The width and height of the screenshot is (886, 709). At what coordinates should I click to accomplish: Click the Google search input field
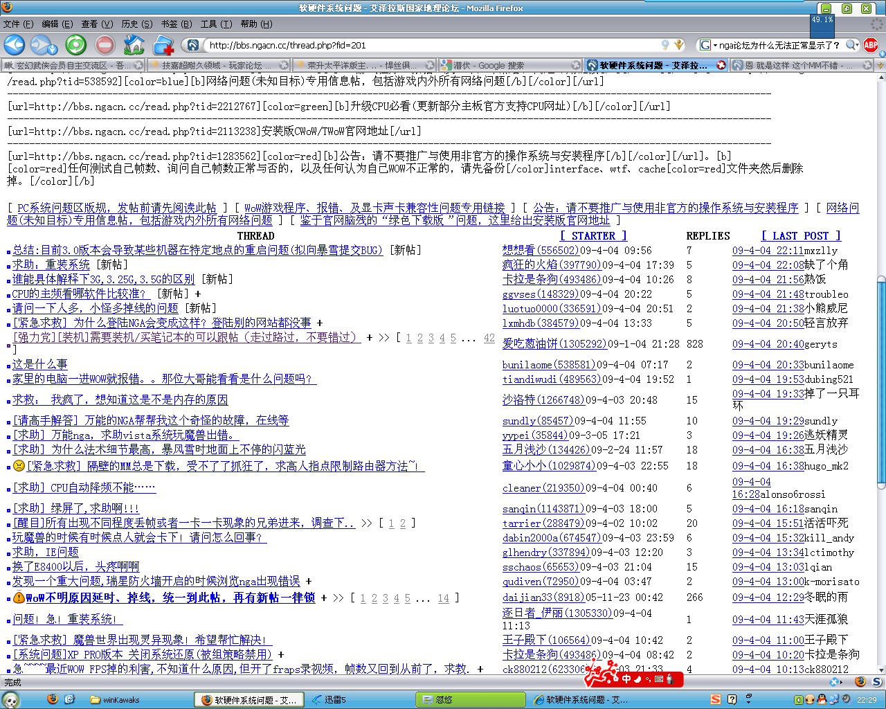(x=781, y=45)
